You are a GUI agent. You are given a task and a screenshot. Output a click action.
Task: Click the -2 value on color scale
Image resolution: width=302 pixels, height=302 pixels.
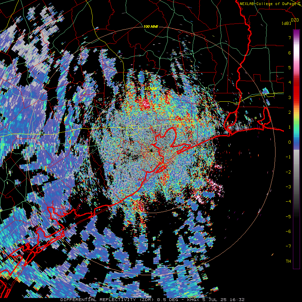pos(288,172)
